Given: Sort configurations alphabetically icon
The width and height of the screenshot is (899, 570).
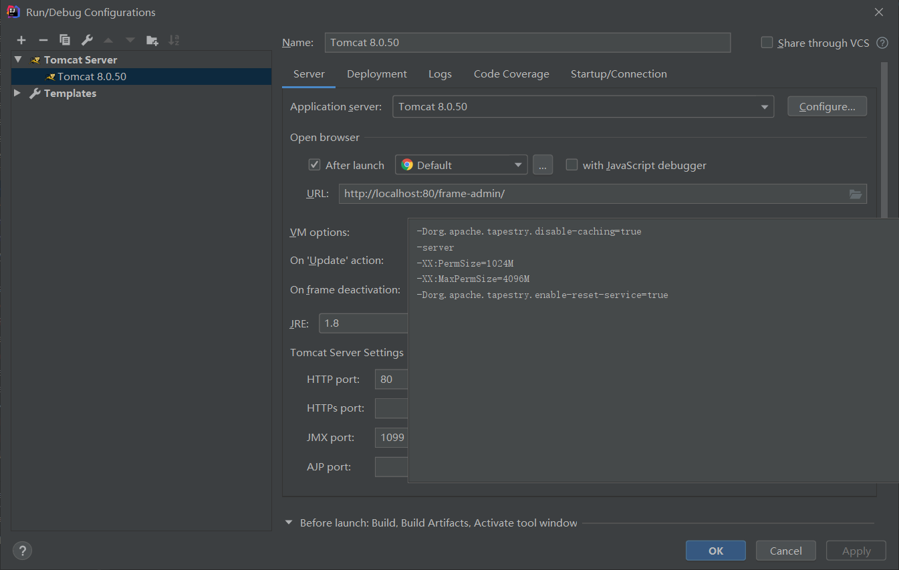Looking at the screenshot, I should (x=174, y=40).
